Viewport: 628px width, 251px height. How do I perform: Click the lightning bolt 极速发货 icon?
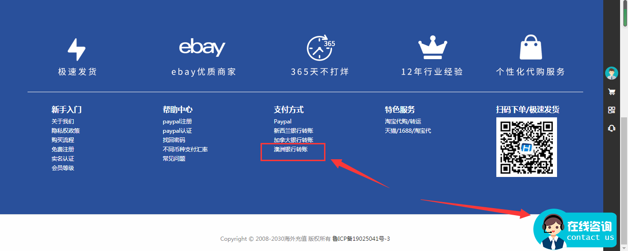pos(77,49)
